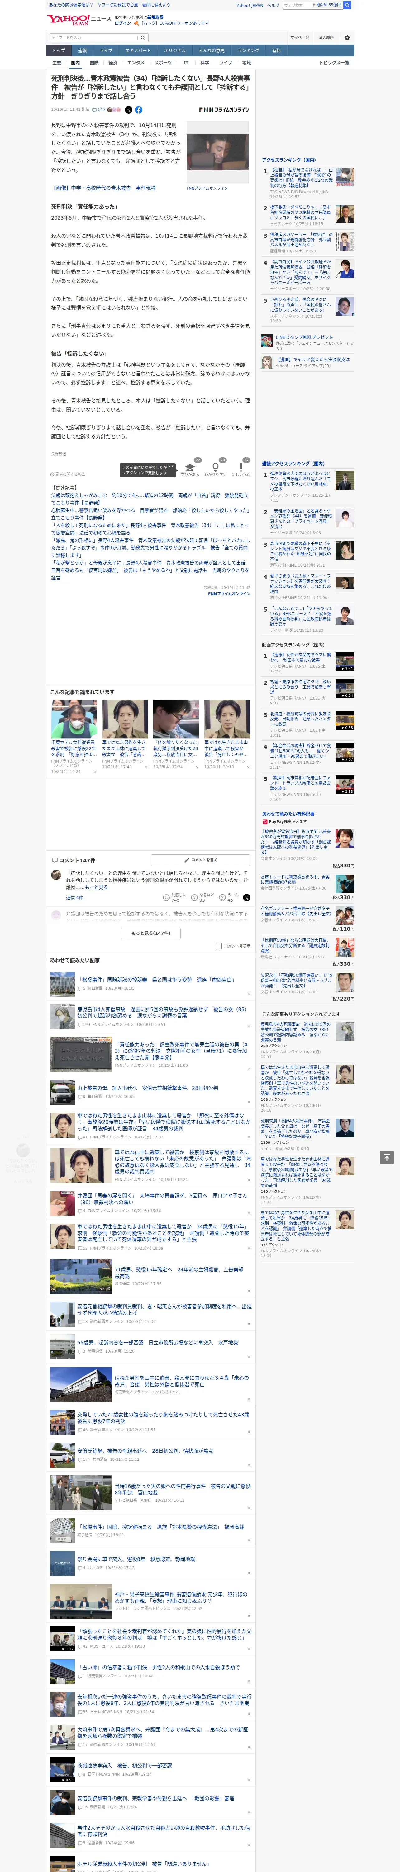Select the 速報 navigation tab

coord(82,51)
